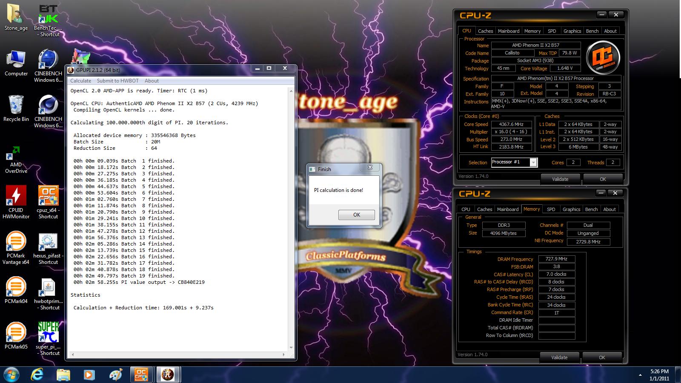This screenshot has width=681, height=383.
Task: Open About tab in upper CPU-Z
Action: [610, 31]
